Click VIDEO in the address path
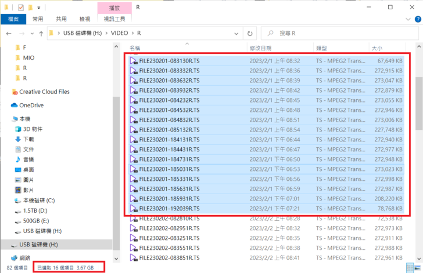The image size is (423, 273). click(119, 33)
